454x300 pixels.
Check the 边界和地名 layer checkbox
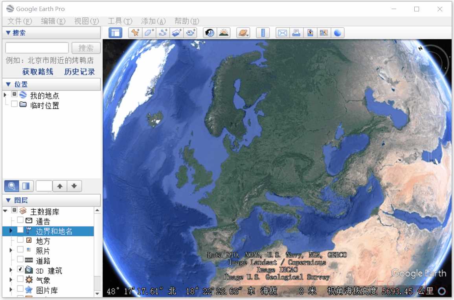pos(20,231)
